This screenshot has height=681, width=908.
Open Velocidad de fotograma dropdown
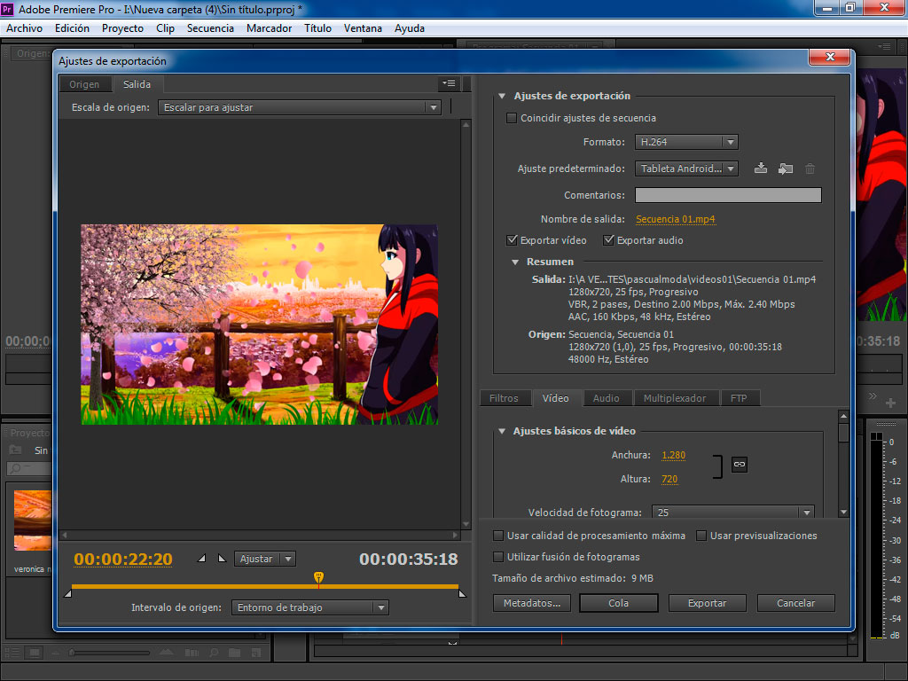point(732,512)
